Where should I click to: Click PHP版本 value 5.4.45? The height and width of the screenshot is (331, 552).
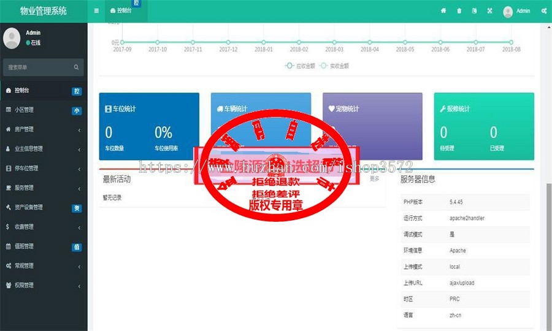point(456,202)
